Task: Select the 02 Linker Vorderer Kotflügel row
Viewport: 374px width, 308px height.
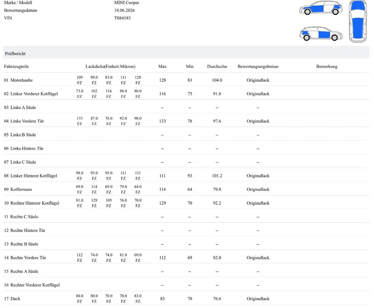Action: click(186, 94)
